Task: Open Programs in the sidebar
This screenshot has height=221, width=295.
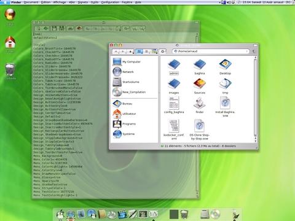Action: click(124, 124)
